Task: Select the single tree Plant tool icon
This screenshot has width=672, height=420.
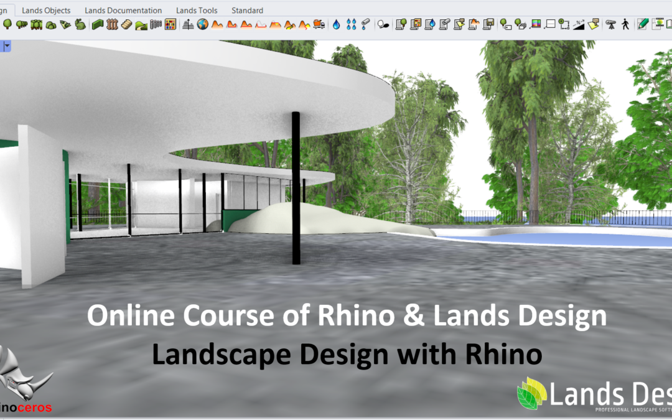Action: point(7,24)
